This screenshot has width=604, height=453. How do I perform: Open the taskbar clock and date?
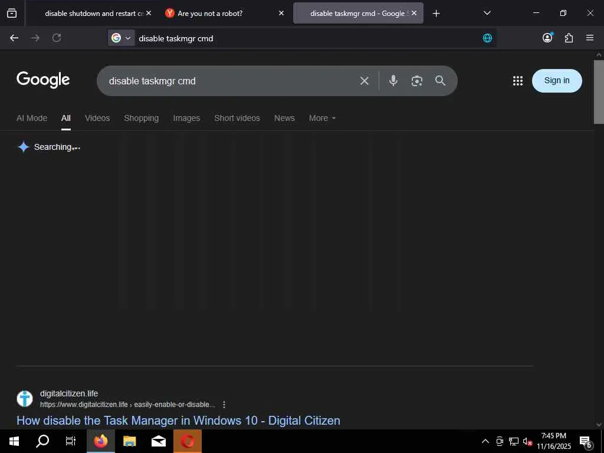point(553,441)
